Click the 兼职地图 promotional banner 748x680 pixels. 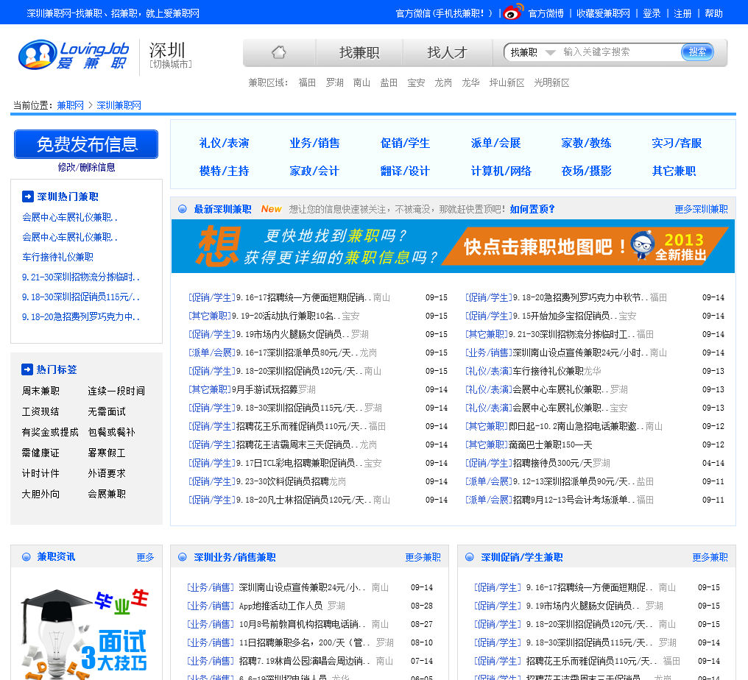pyautogui.click(x=453, y=247)
